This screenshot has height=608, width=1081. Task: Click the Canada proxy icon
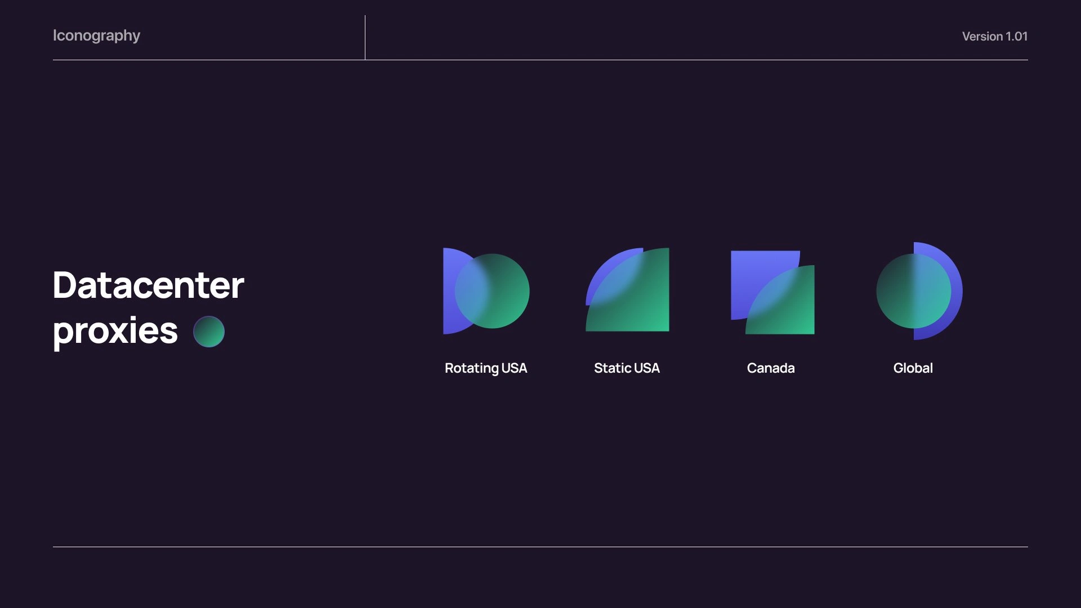tap(772, 292)
